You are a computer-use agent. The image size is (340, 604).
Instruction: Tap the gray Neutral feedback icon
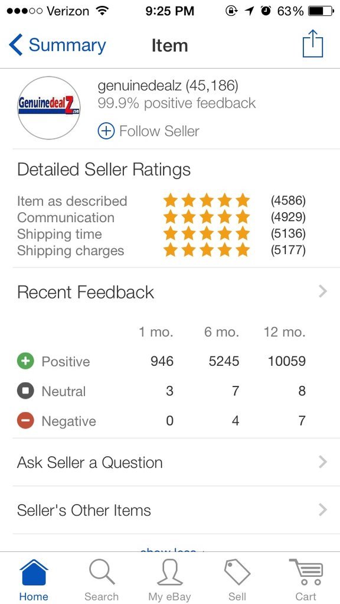[26, 391]
